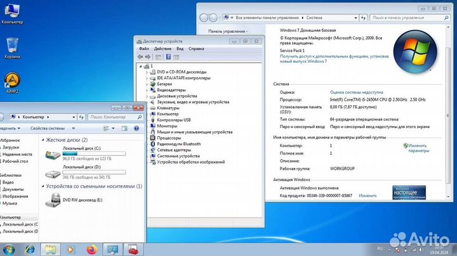Open Вид menu in Device Manager
The width and height of the screenshot is (457, 256).
[x=180, y=49]
